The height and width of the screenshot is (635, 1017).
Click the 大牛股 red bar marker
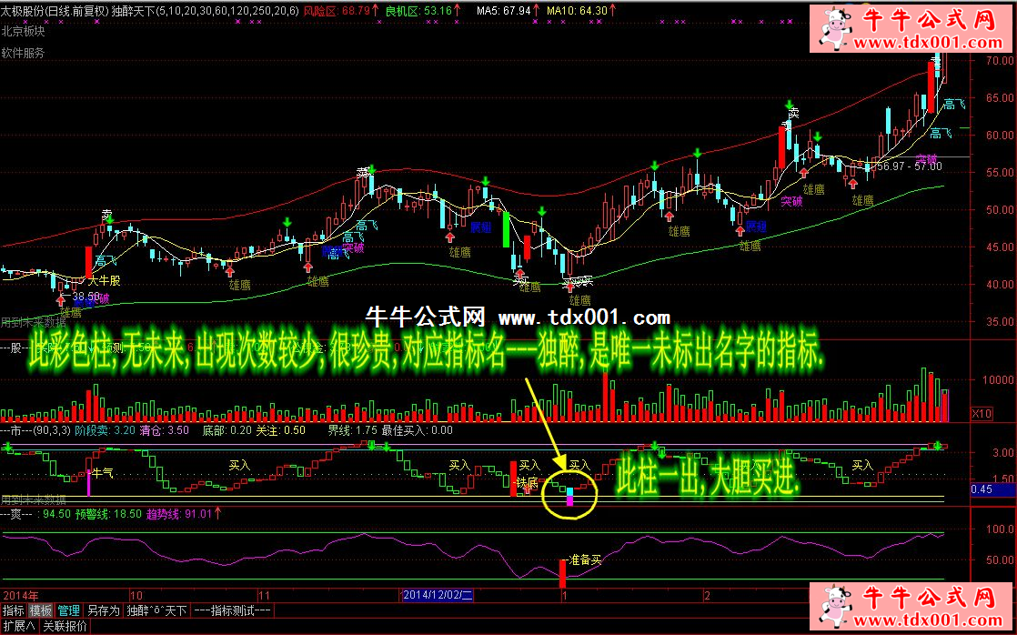point(88,261)
